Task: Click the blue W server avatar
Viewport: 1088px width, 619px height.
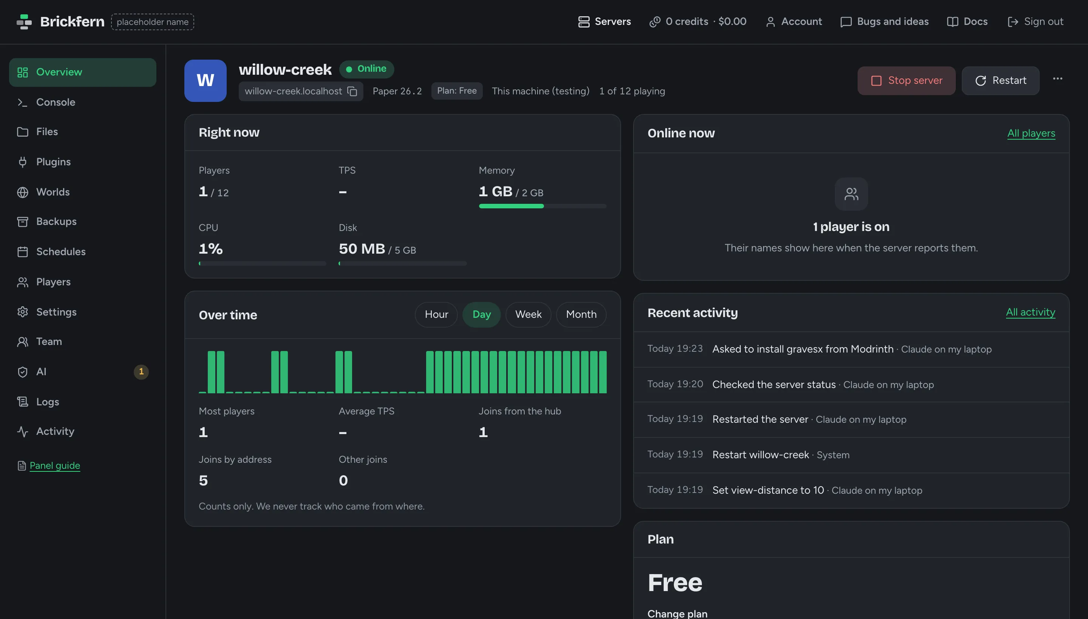Action: pos(205,81)
